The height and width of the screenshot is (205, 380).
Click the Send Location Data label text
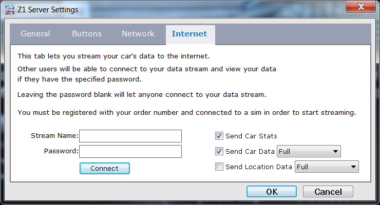(259, 167)
